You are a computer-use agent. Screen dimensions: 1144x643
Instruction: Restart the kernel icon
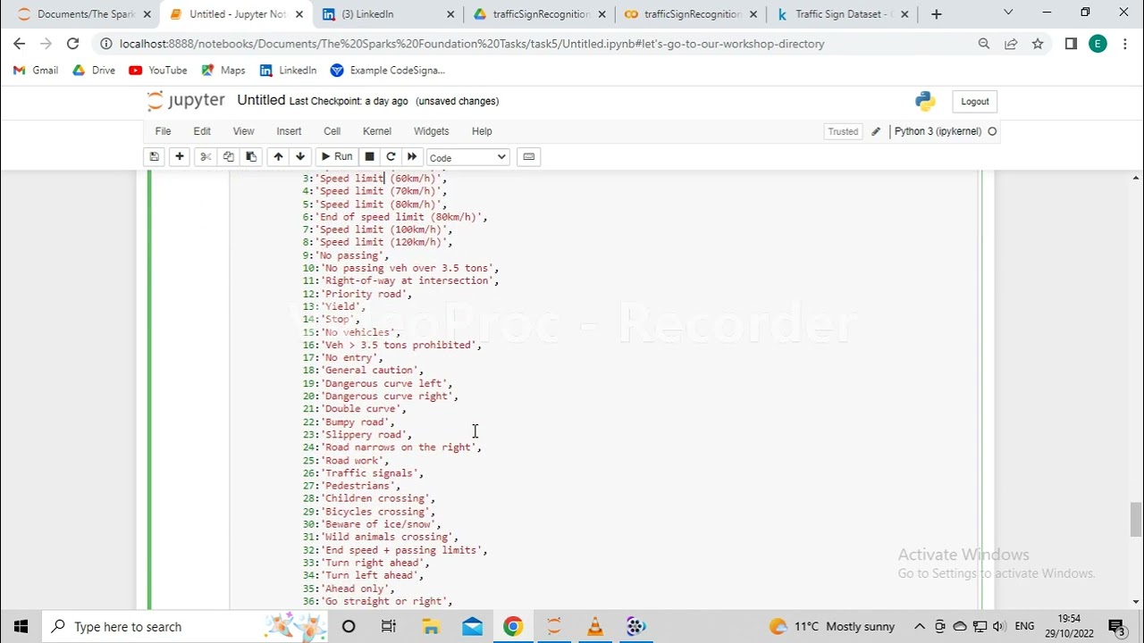391,157
